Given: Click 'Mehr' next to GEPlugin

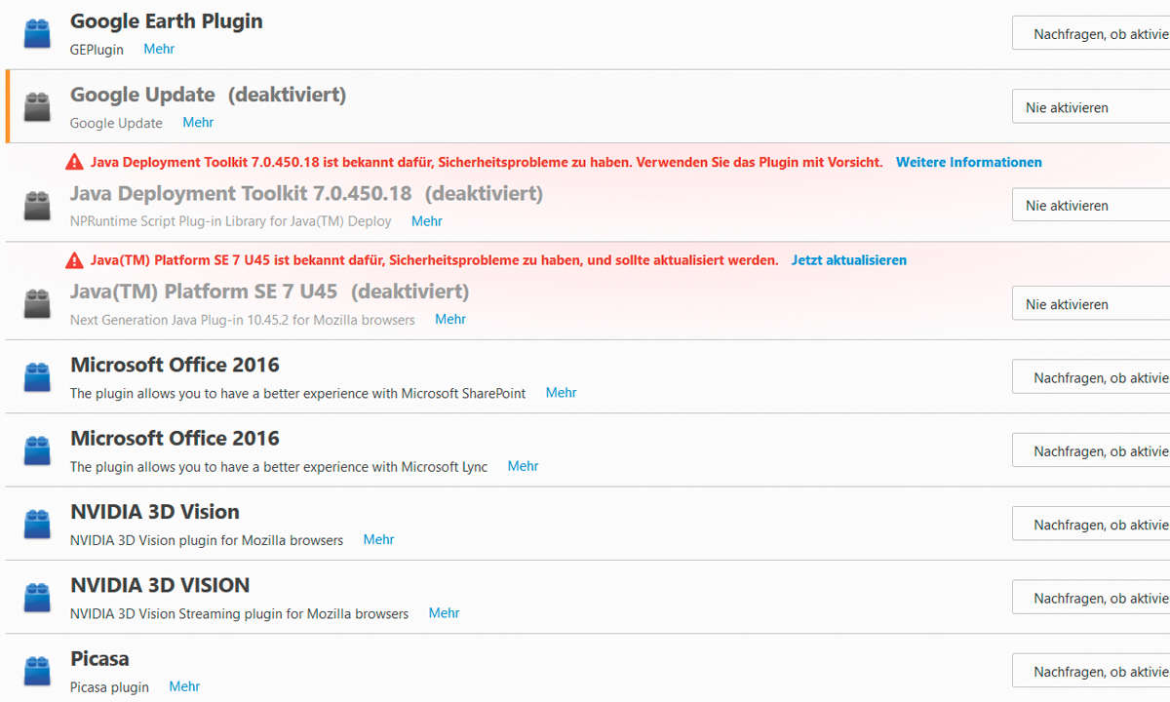Looking at the screenshot, I should 159,49.
